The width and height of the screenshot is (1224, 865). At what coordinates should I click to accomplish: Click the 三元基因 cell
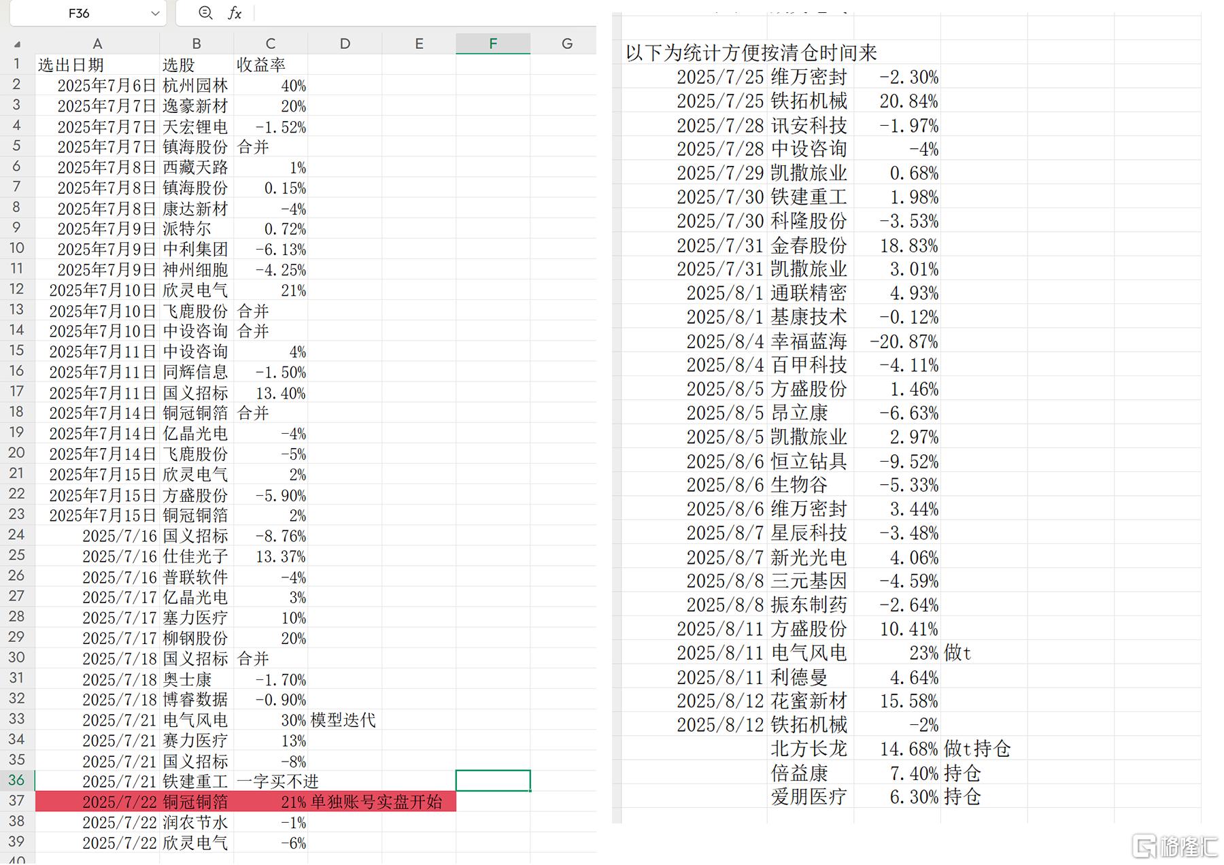[809, 581]
